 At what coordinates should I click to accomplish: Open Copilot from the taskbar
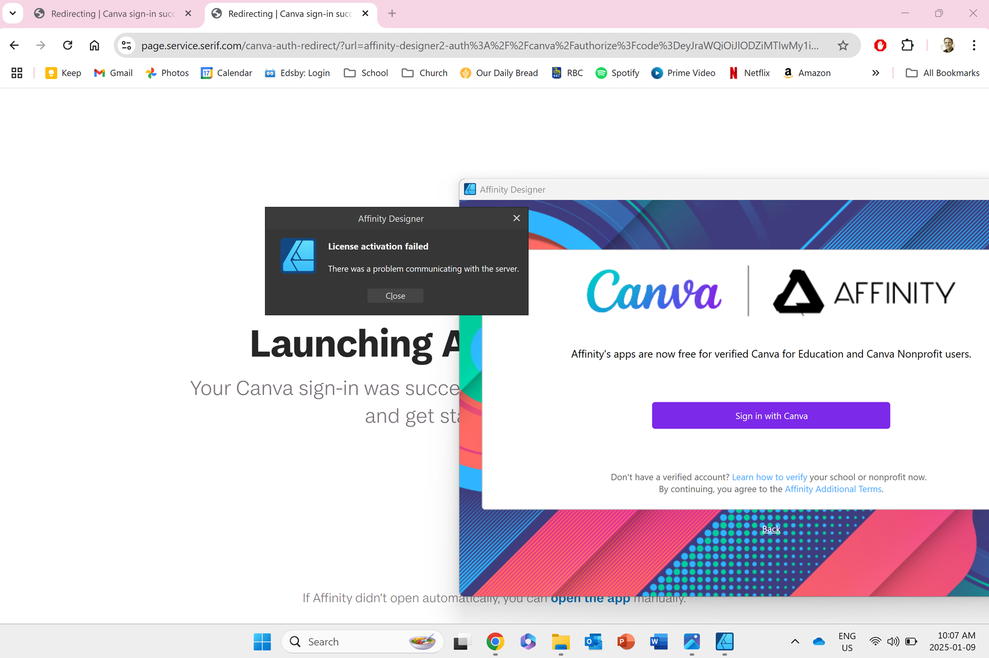pos(528,642)
